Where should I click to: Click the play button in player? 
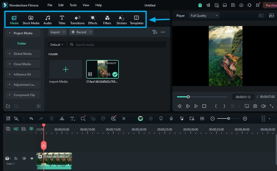click(x=196, y=106)
